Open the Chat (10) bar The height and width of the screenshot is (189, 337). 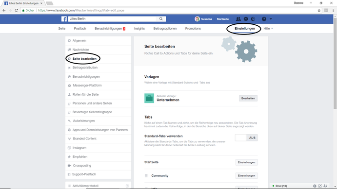click(x=281, y=186)
